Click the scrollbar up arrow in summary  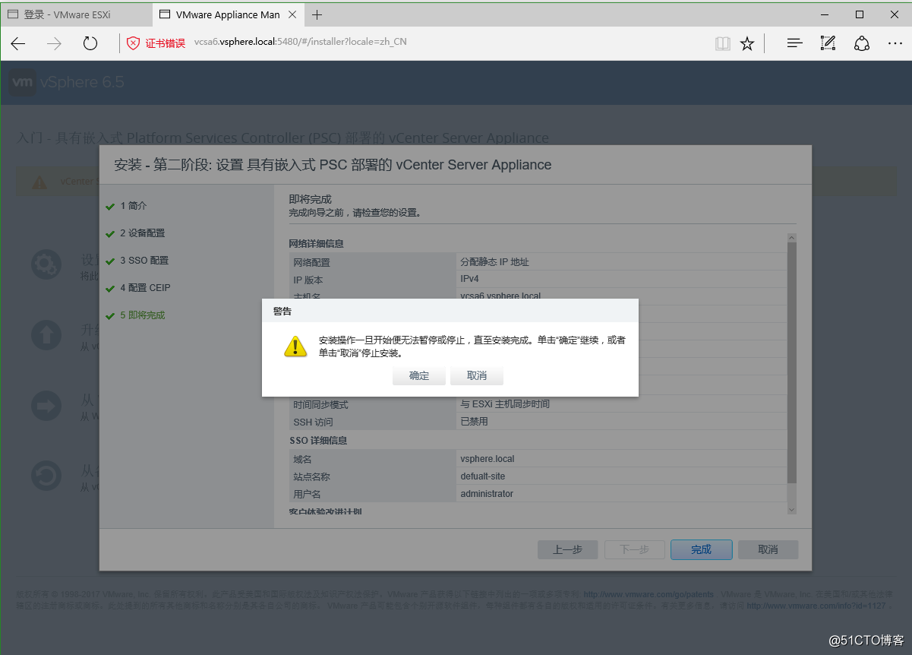[x=792, y=238]
